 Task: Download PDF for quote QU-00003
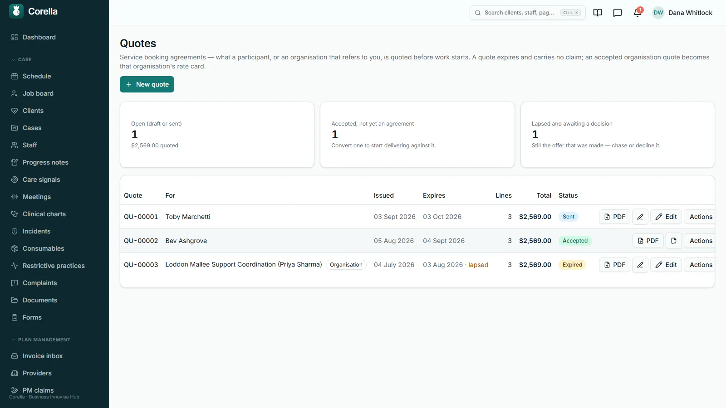(x=614, y=265)
